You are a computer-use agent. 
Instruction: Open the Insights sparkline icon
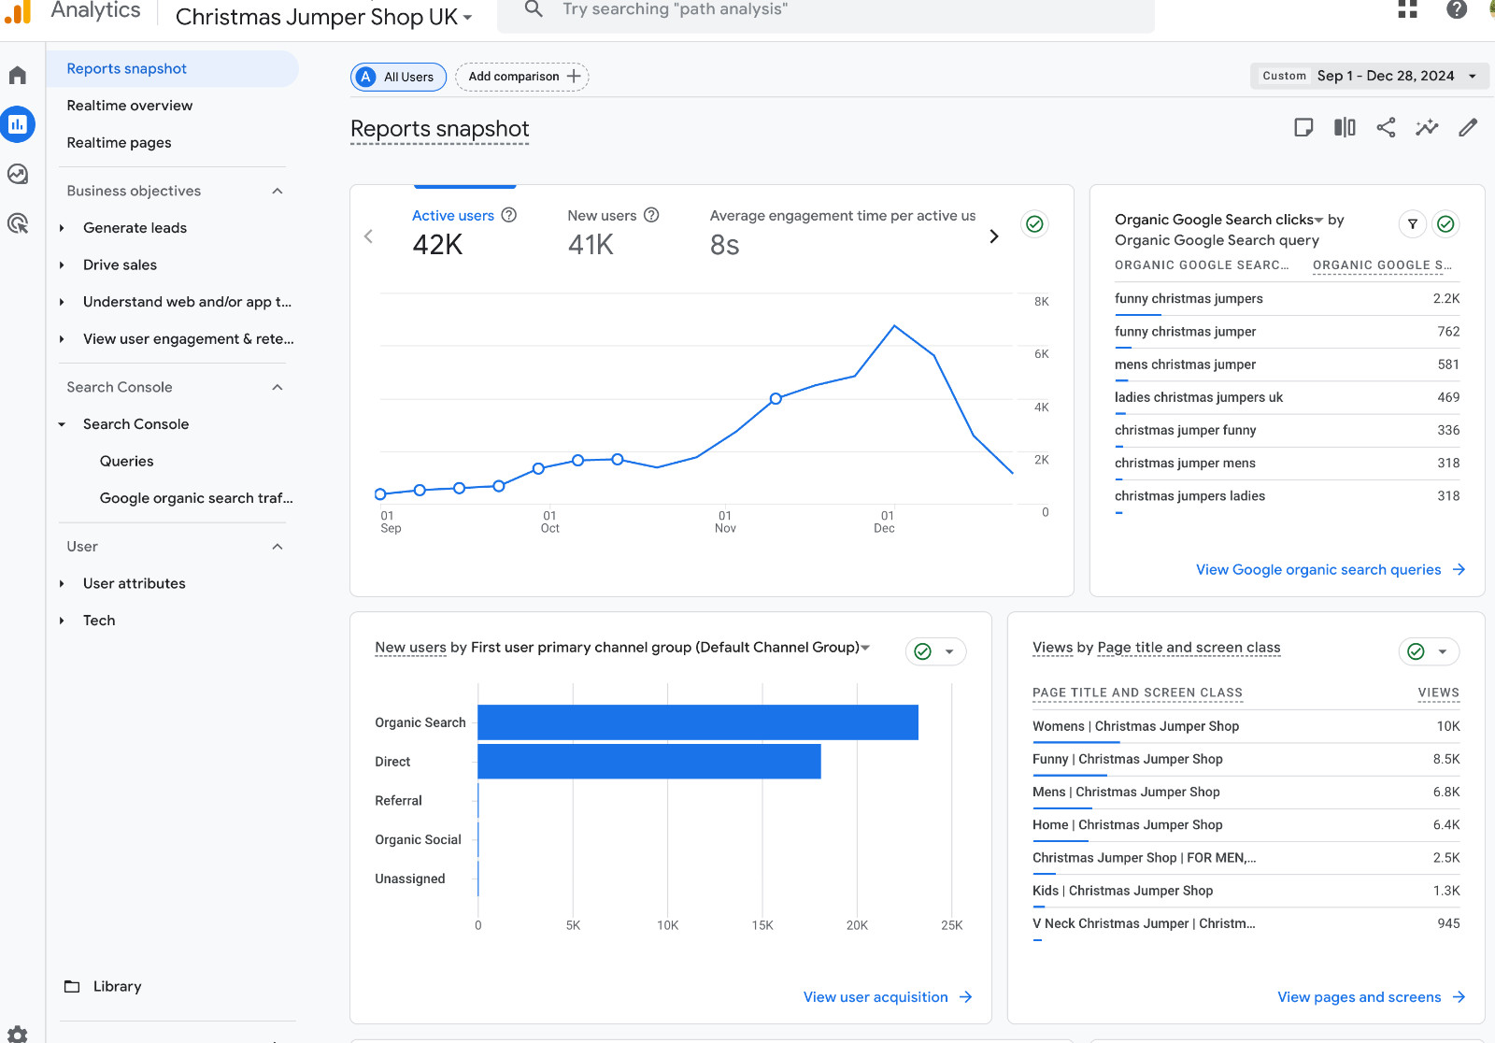point(1427,128)
